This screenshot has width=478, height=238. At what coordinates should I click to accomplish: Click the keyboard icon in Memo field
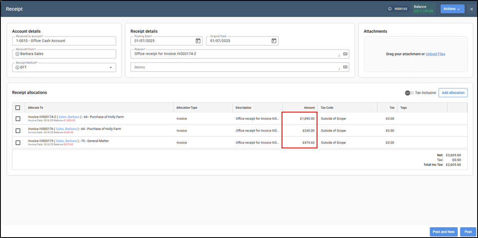(x=345, y=67)
